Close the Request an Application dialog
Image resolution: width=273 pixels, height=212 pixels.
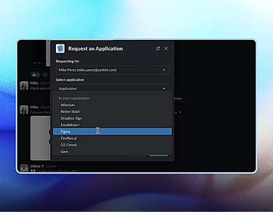pyautogui.click(x=166, y=48)
